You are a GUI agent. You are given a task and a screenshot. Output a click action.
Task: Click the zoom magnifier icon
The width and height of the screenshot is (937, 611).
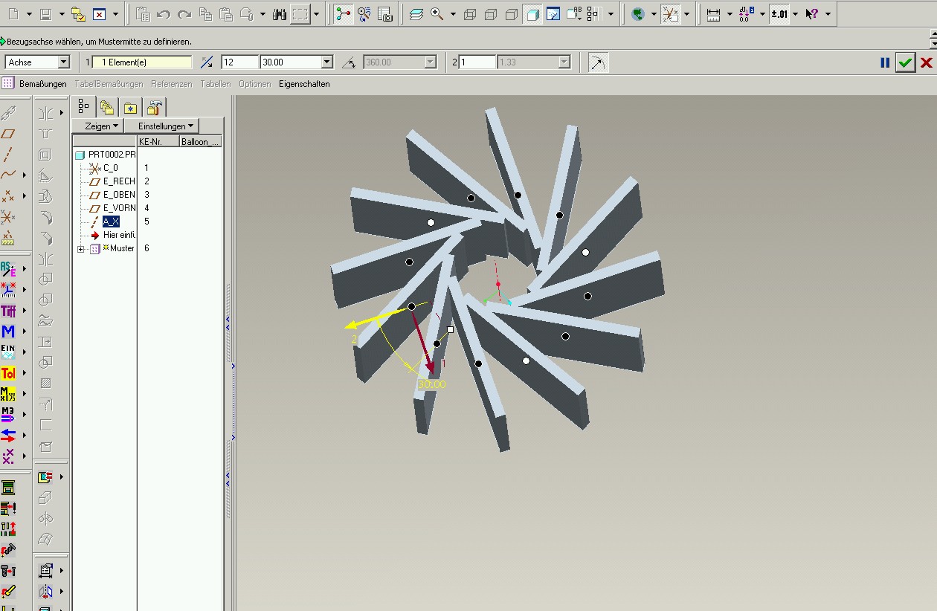[437, 14]
